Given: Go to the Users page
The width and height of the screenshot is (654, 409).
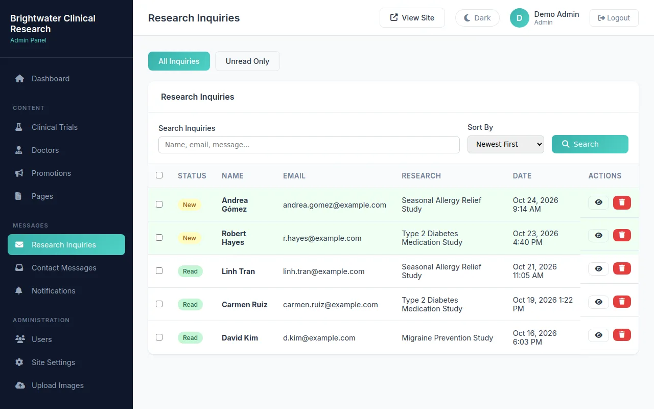Looking at the screenshot, I should coord(66,339).
